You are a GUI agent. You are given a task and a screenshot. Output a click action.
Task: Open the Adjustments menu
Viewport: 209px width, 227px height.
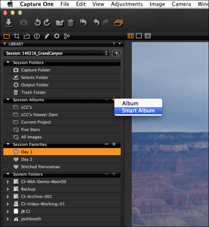127,4
